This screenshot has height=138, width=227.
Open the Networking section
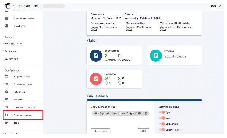pos(19,92)
